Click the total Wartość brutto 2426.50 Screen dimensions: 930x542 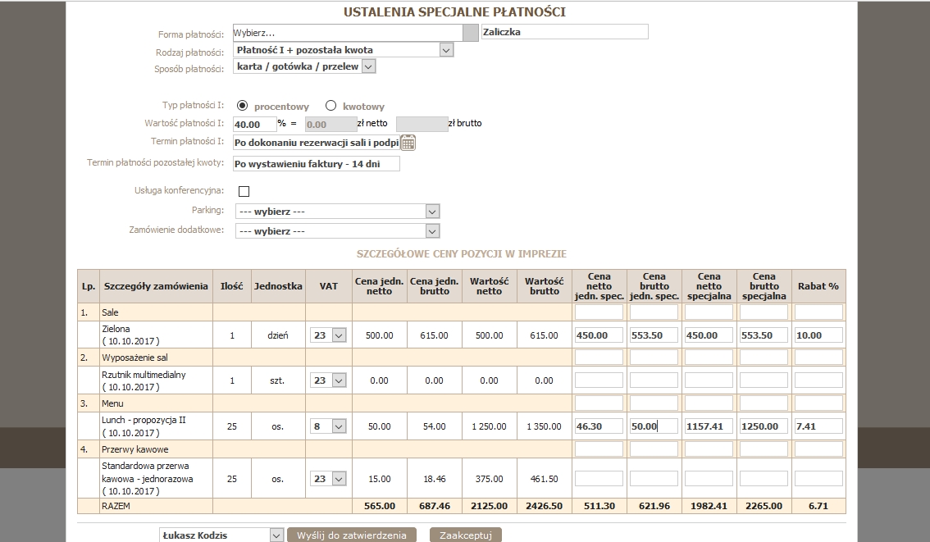tap(544, 506)
